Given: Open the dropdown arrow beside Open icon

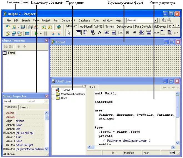Looking at the screenshot, I should (18, 27).
